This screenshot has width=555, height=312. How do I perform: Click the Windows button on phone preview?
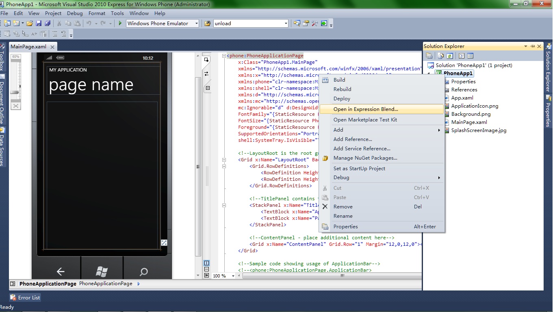click(102, 271)
